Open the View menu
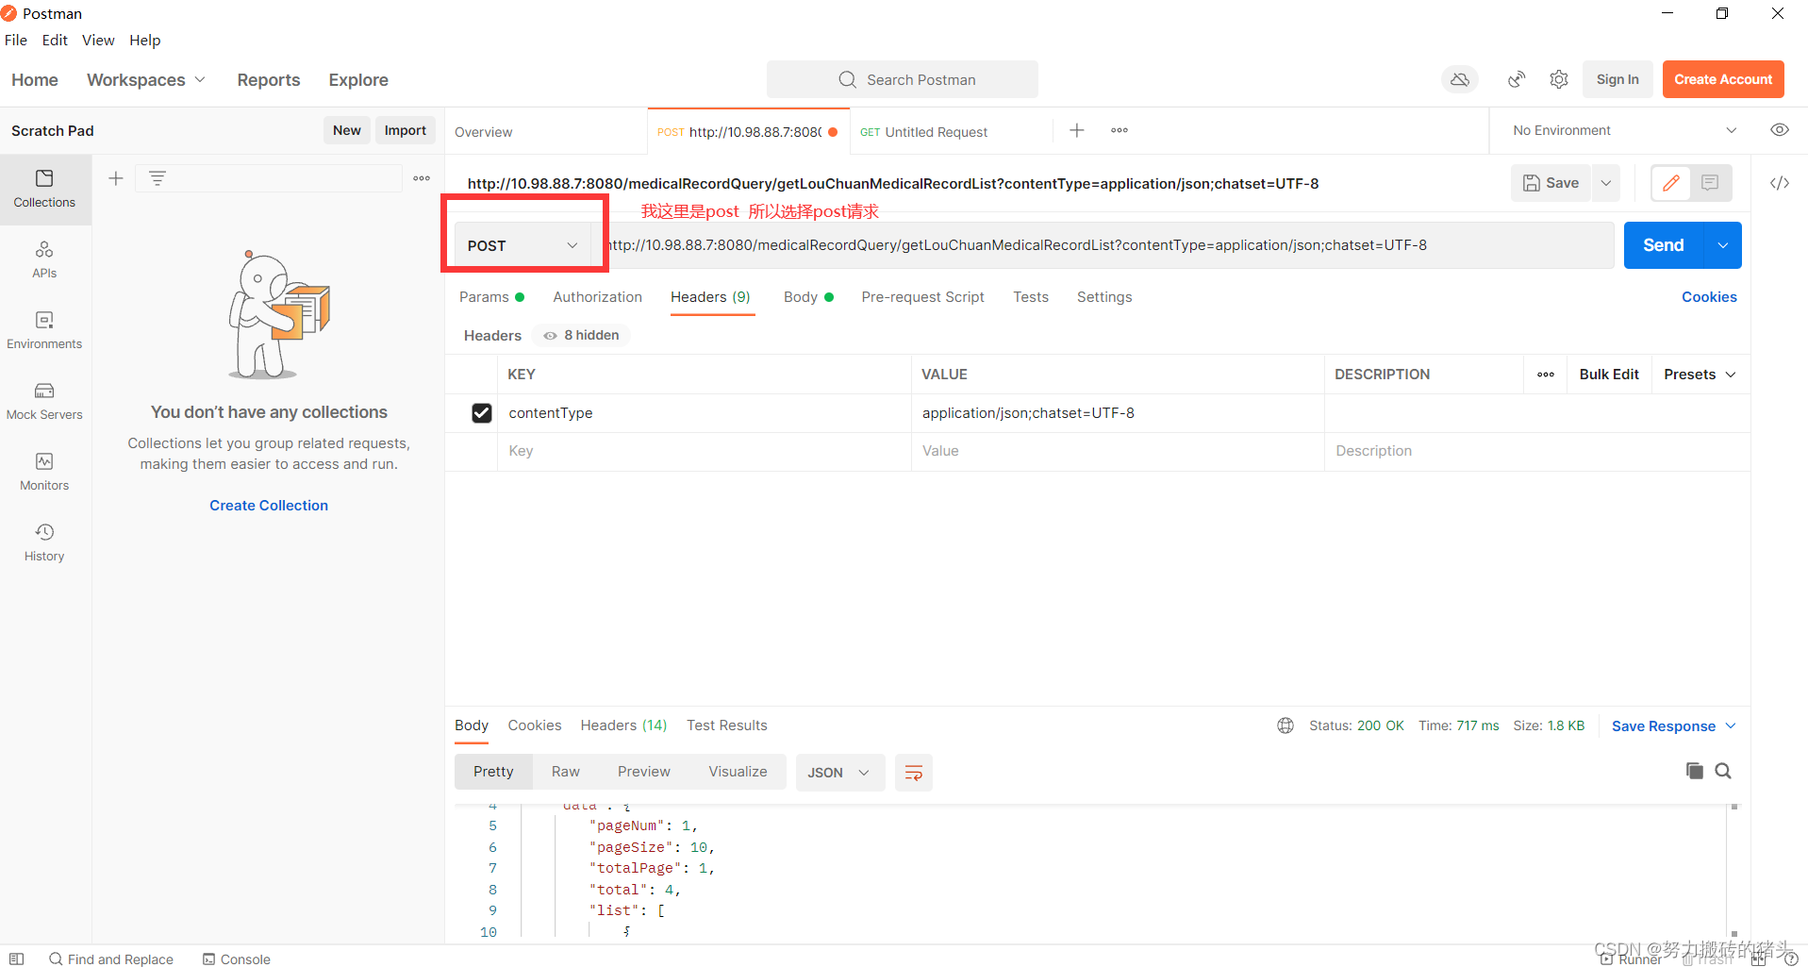Screen dimensions: 1808x967 pos(98,40)
